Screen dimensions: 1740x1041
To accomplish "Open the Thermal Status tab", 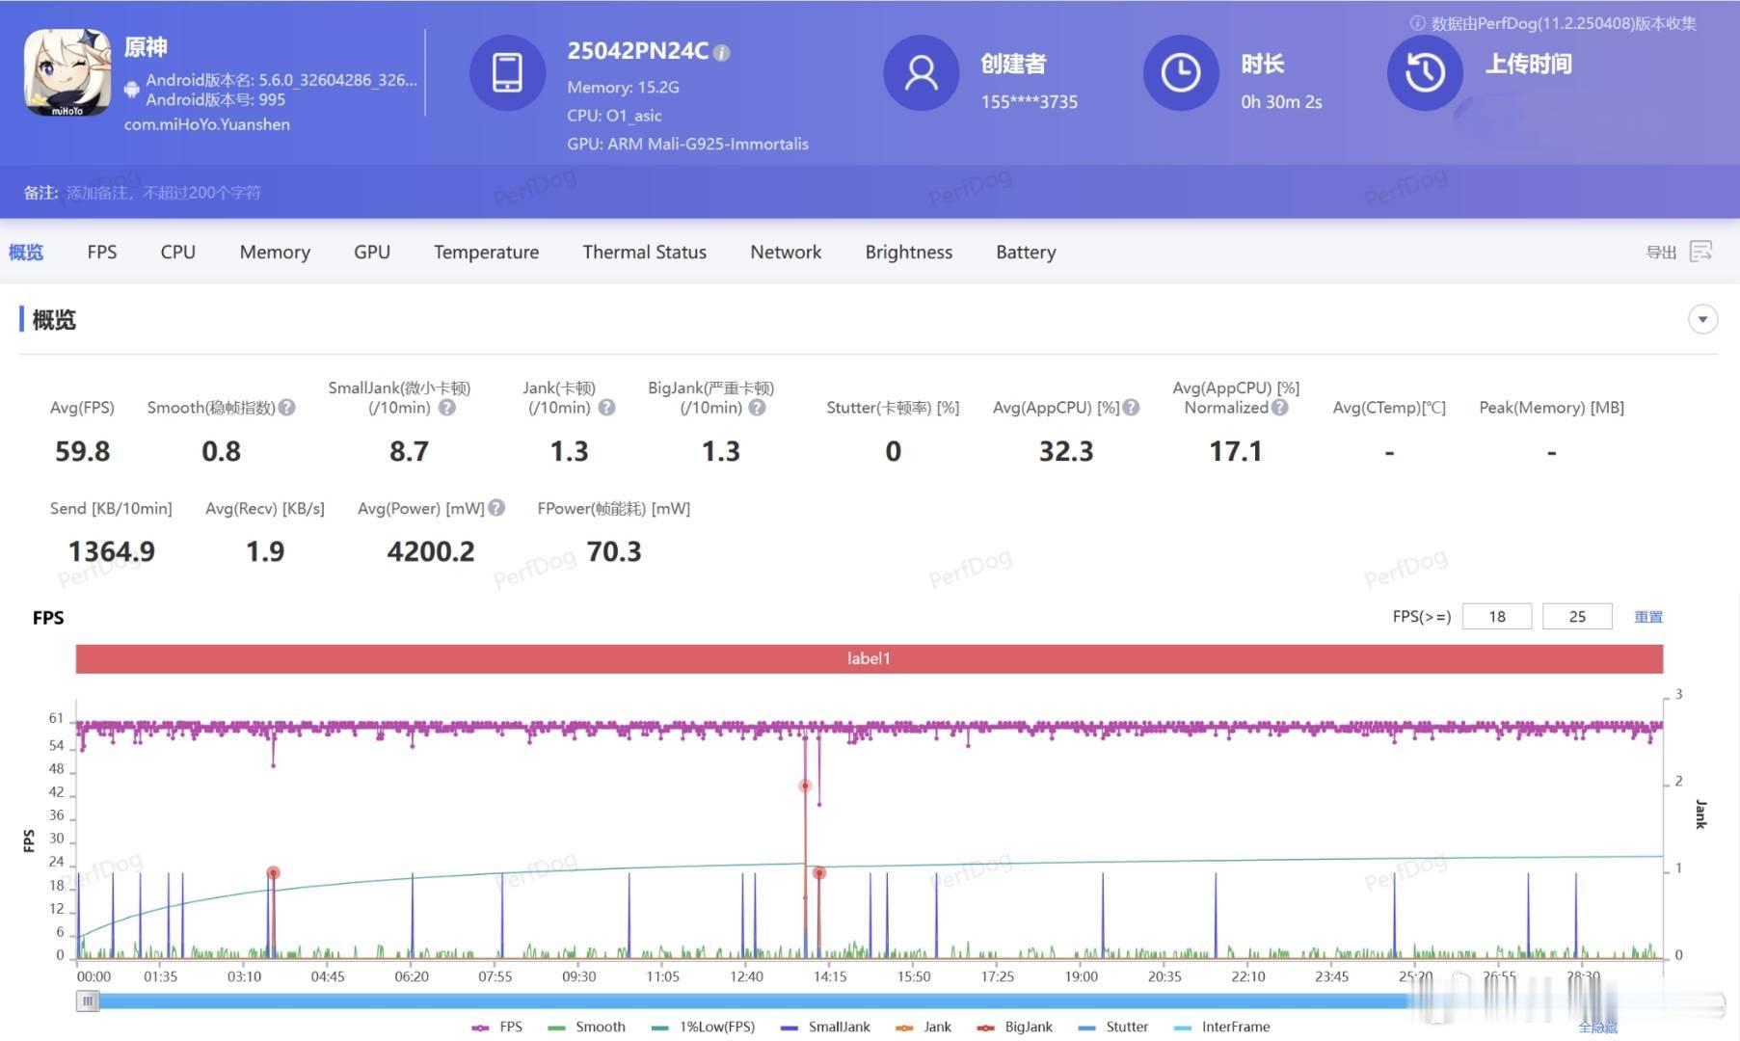I will pos(645,252).
